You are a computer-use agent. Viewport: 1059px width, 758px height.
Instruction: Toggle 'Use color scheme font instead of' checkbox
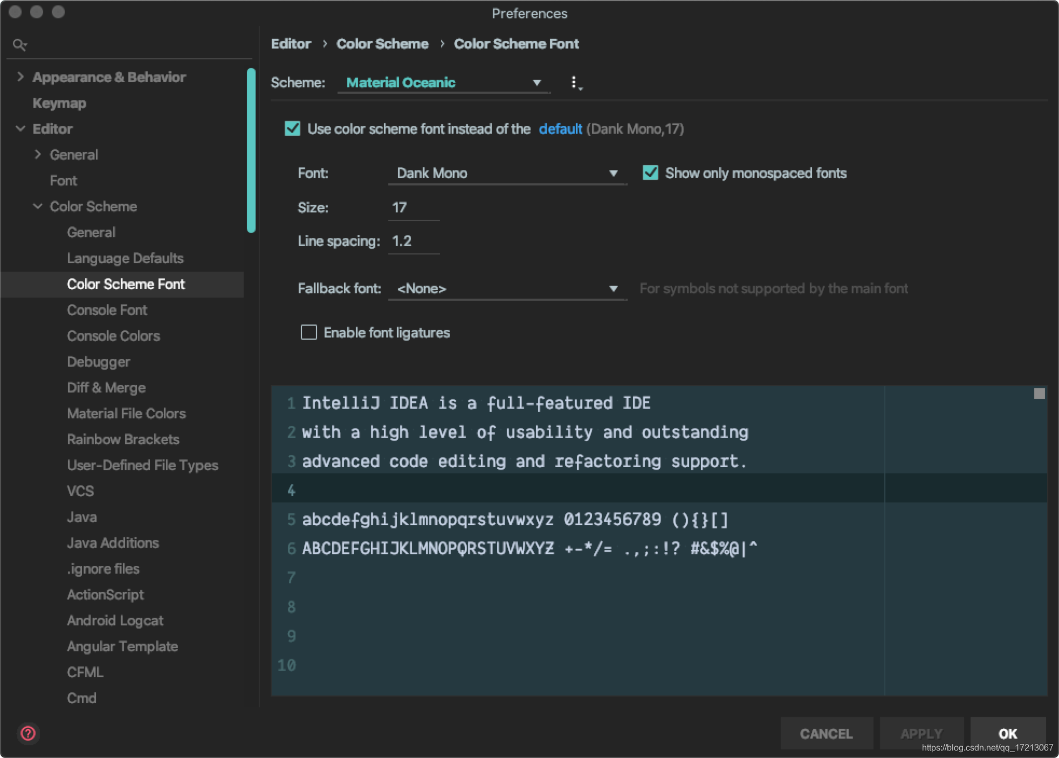[292, 128]
